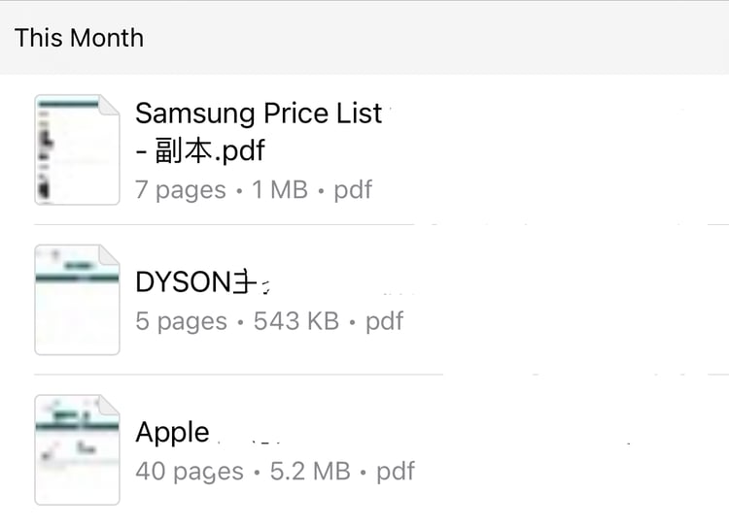729x525 pixels.
Task: Select the "5 pages" label
Action: 181,321
